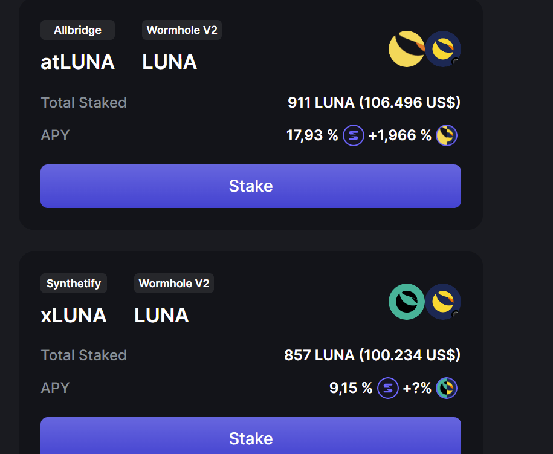Image resolution: width=553 pixels, height=454 pixels.
Task: Click the yellow atLUNA token icon
Action: pos(406,49)
